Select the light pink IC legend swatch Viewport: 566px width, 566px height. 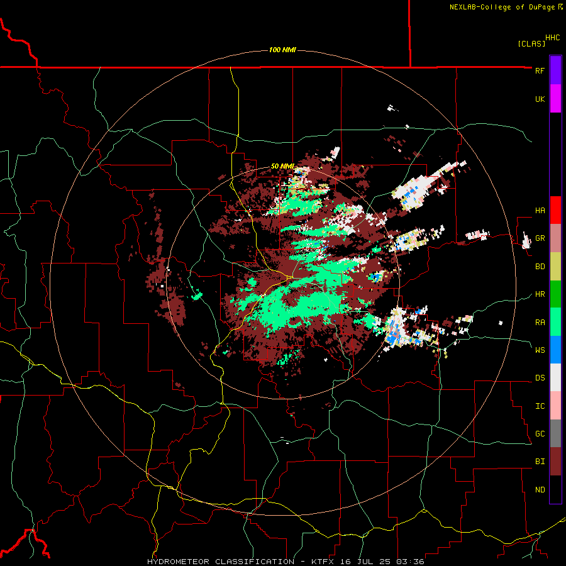coord(555,406)
